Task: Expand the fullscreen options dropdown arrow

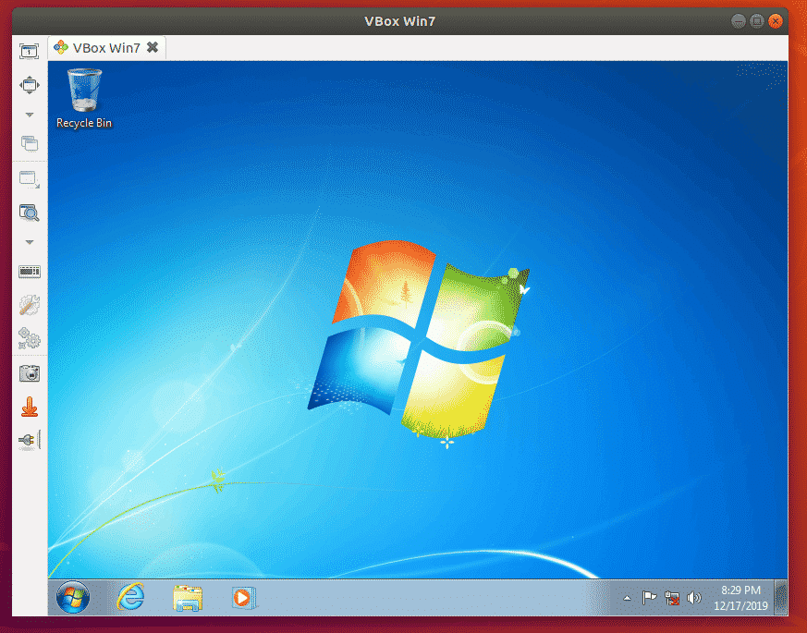Action: coord(30,115)
